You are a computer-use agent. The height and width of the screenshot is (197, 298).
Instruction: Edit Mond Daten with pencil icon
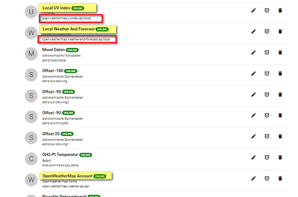[254, 52]
